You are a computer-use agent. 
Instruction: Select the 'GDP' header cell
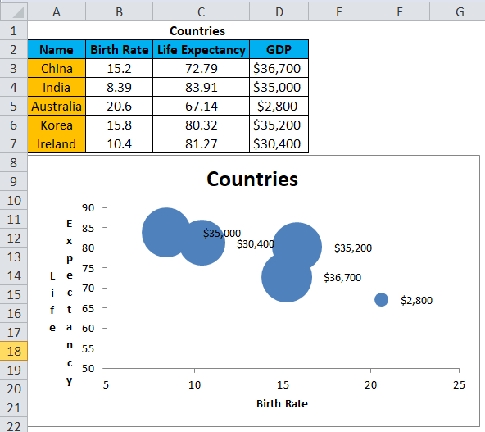[x=279, y=49]
